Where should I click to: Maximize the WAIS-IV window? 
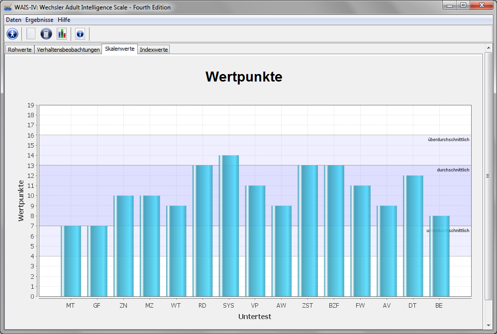point(463,5)
